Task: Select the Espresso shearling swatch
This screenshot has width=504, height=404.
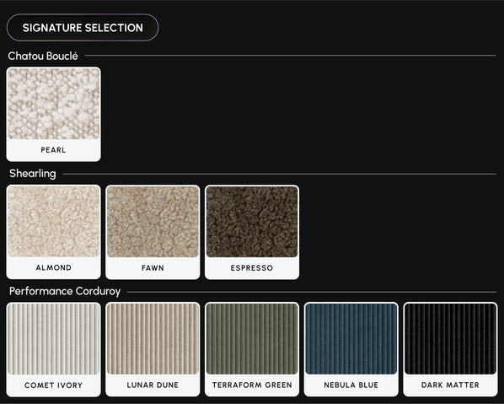Action: (x=252, y=232)
